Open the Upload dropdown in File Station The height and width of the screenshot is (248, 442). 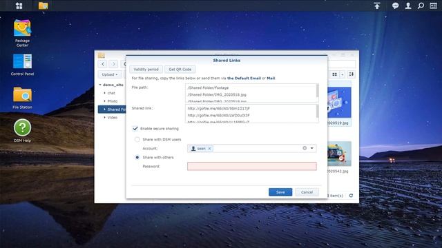pyautogui.click(x=110, y=74)
